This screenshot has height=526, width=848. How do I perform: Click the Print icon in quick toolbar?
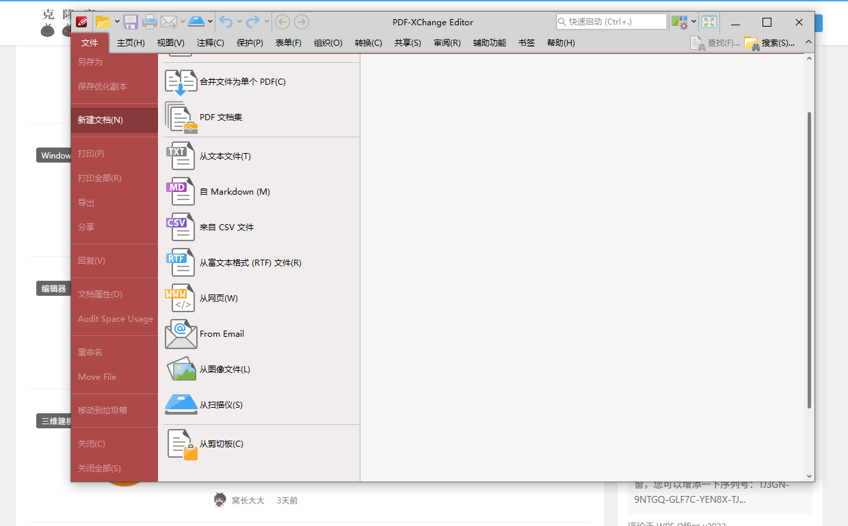[150, 22]
